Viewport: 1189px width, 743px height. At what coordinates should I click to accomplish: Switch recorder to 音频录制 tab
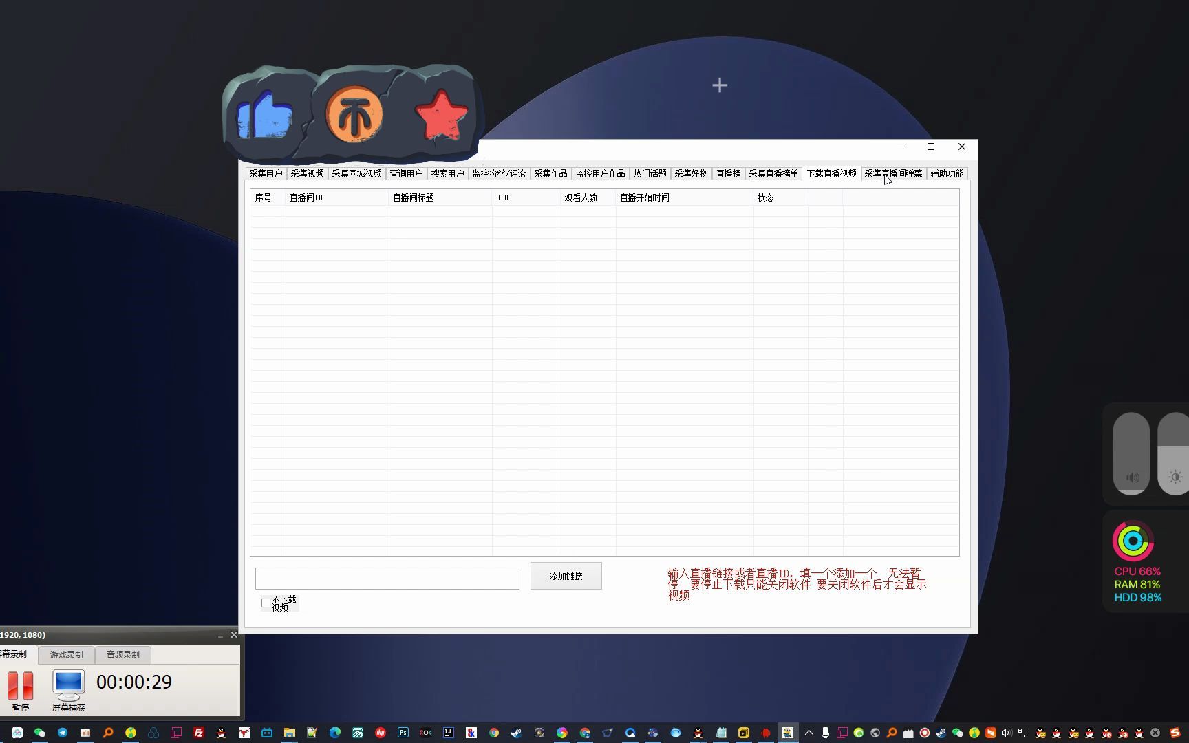point(122,654)
